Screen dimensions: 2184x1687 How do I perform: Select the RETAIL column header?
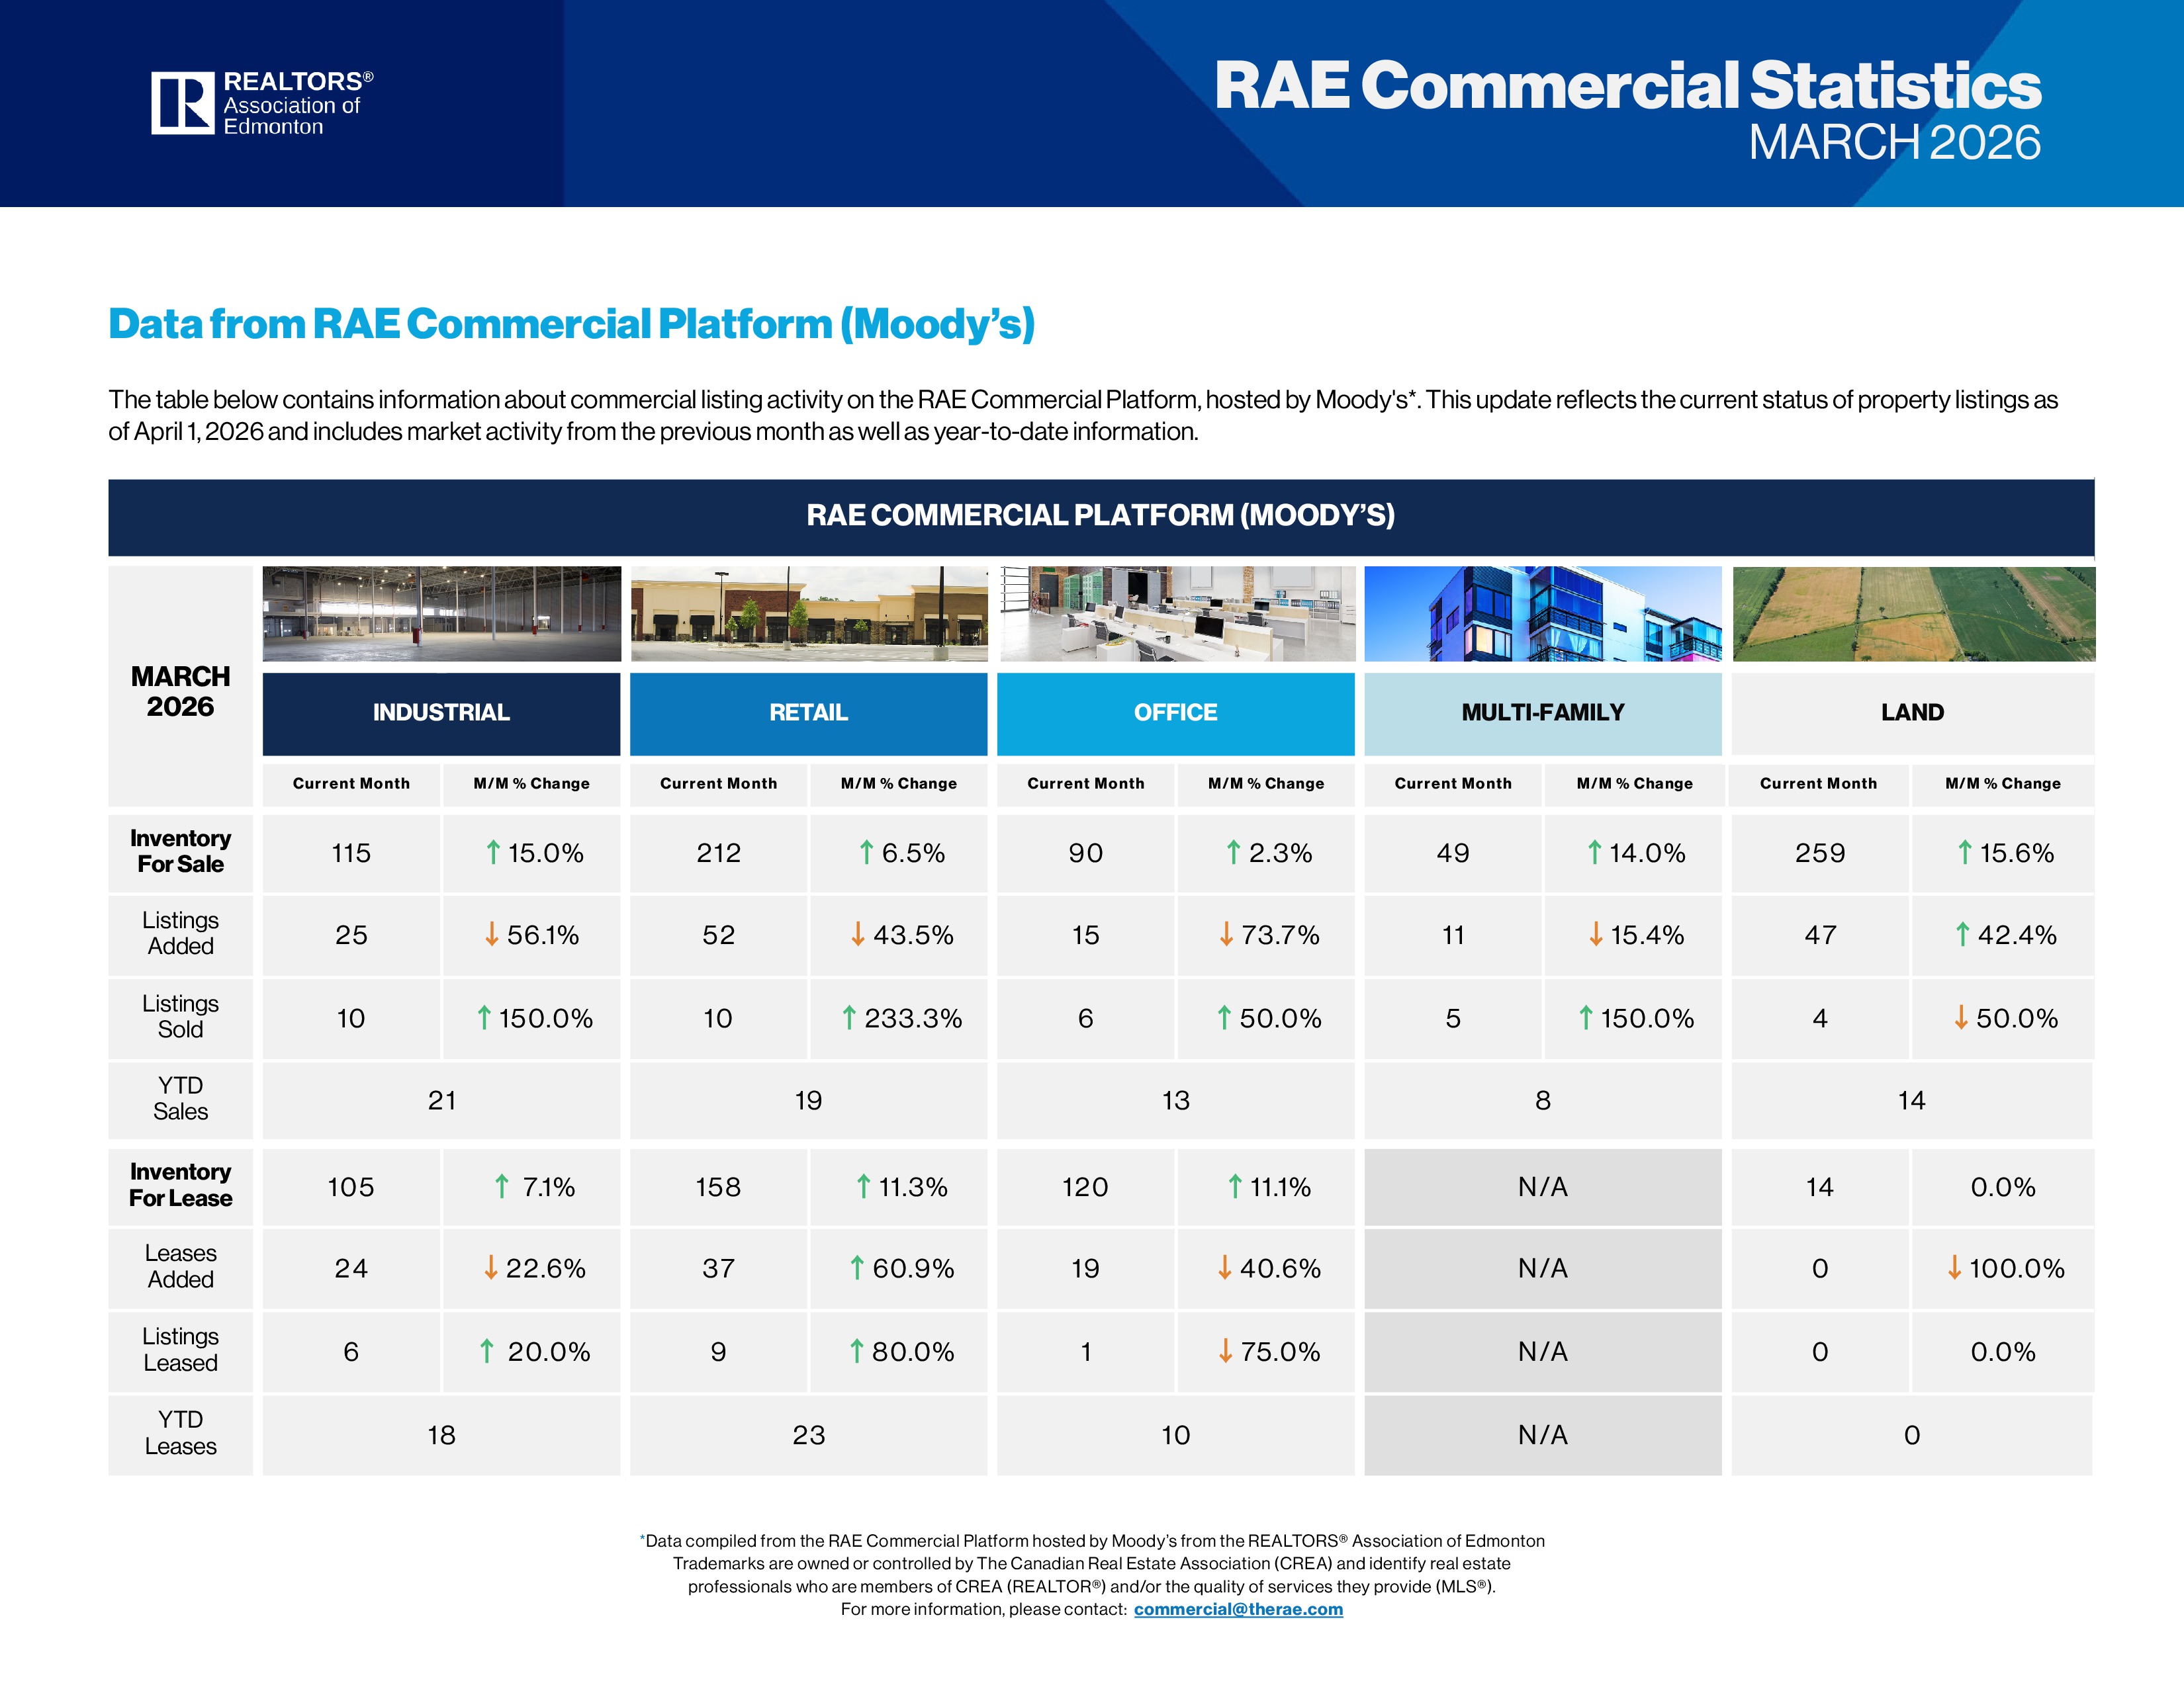pos(808,714)
